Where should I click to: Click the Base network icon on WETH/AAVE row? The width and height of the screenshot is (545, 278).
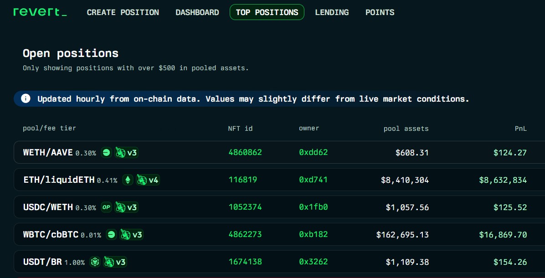[106, 153]
